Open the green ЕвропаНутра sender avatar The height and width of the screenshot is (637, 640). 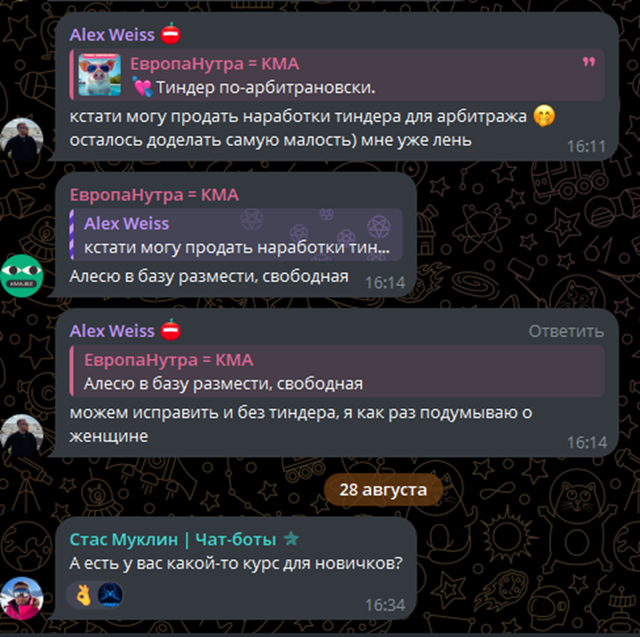[x=22, y=275]
